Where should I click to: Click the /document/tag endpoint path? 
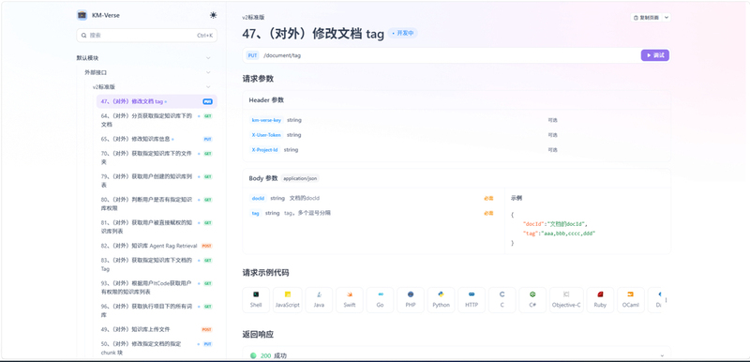[x=282, y=55]
